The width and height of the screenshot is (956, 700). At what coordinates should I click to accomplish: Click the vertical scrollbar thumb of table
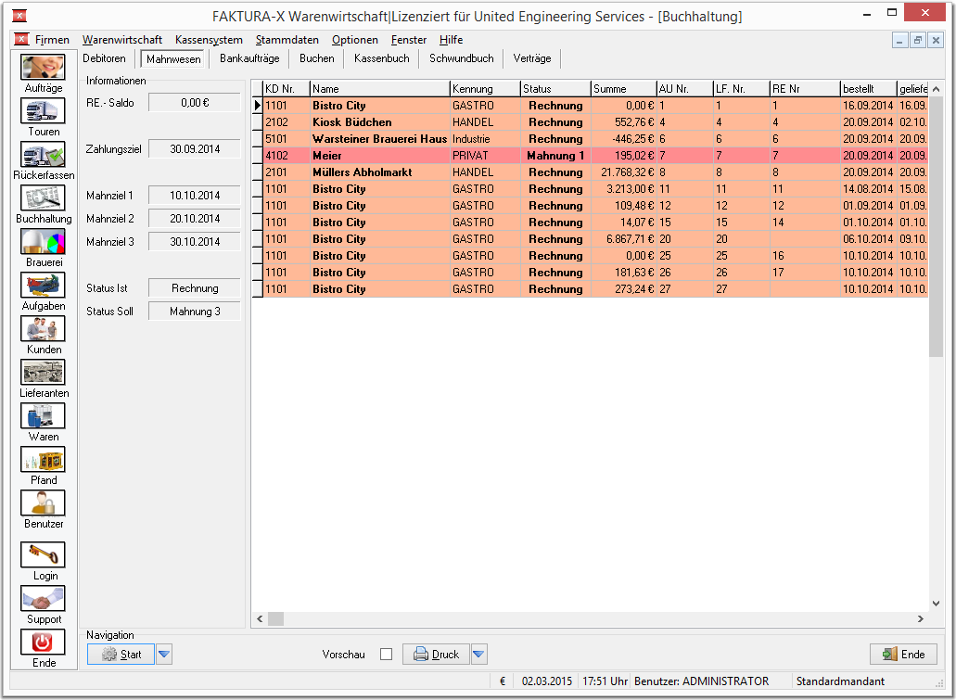point(936,225)
